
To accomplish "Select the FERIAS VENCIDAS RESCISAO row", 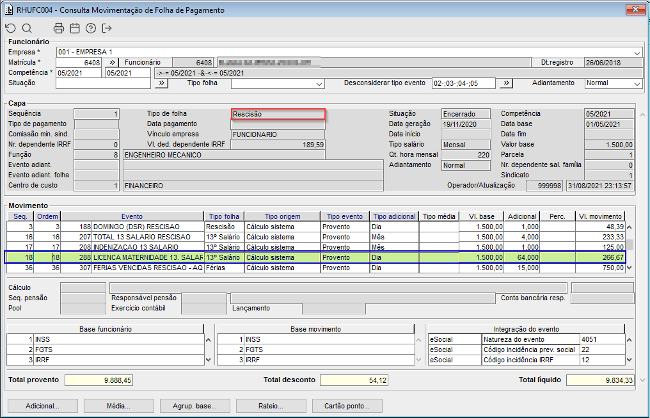I will point(147,268).
